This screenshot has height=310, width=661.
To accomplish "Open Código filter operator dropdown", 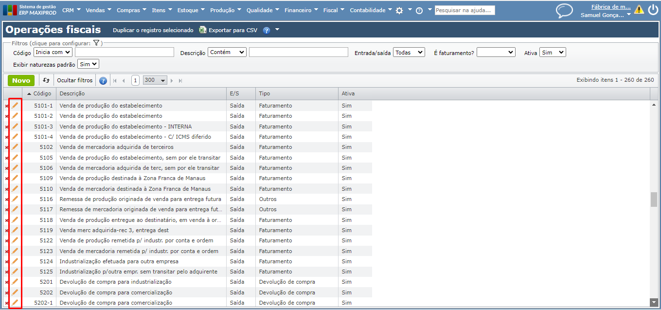I will coord(53,52).
